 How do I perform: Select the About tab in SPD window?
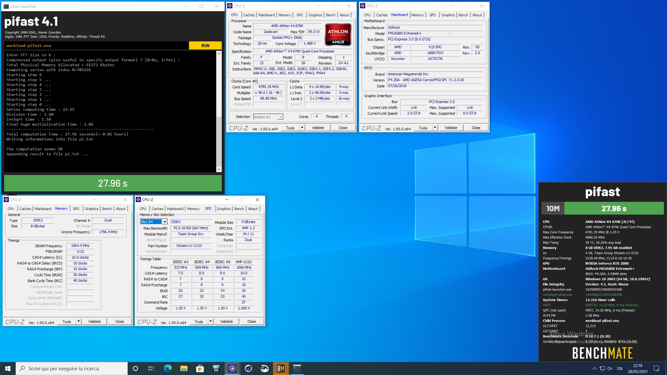[253, 209]
